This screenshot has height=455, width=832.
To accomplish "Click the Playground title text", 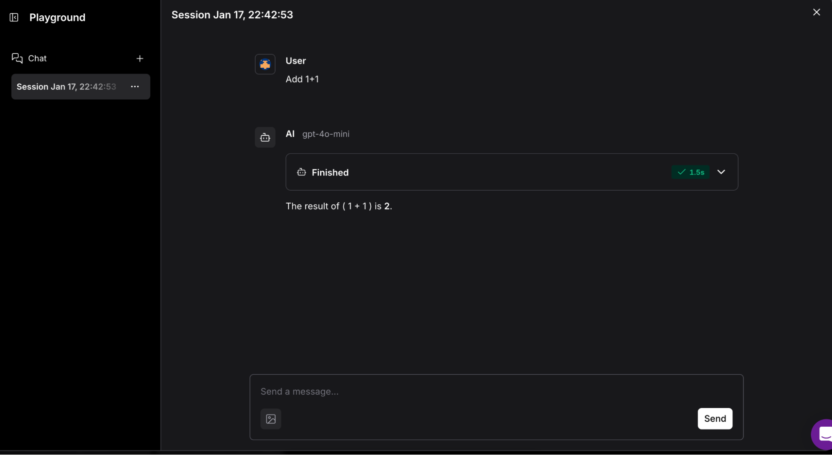I will 57,17.
